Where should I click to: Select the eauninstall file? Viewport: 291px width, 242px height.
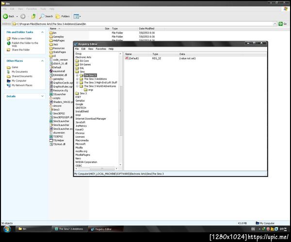coord(57,71)
